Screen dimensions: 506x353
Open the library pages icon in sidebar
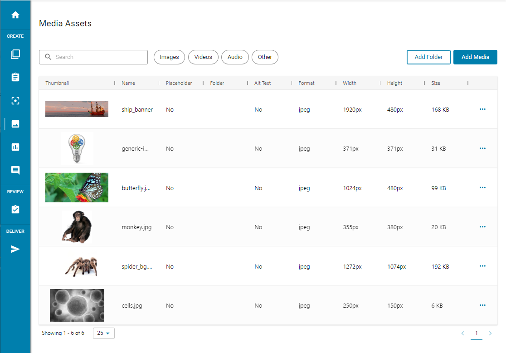15,54
